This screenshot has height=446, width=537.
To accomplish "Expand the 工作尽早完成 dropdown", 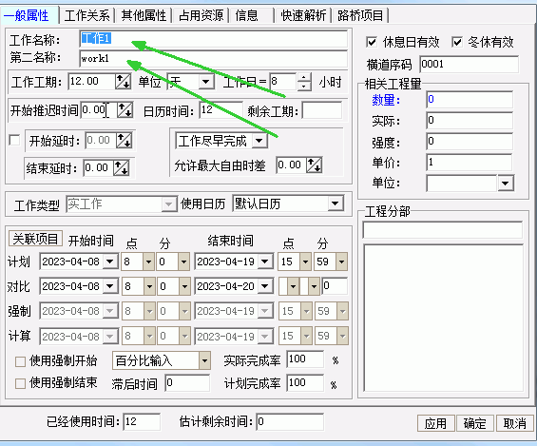I will point(259,141).
